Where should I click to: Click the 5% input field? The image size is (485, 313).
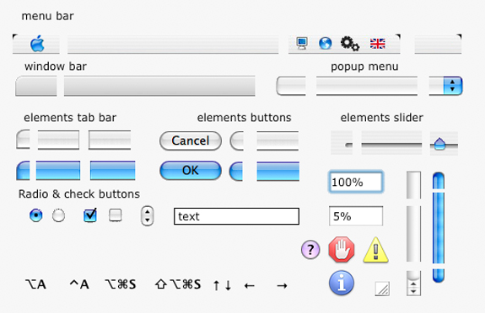pos(356,216)
